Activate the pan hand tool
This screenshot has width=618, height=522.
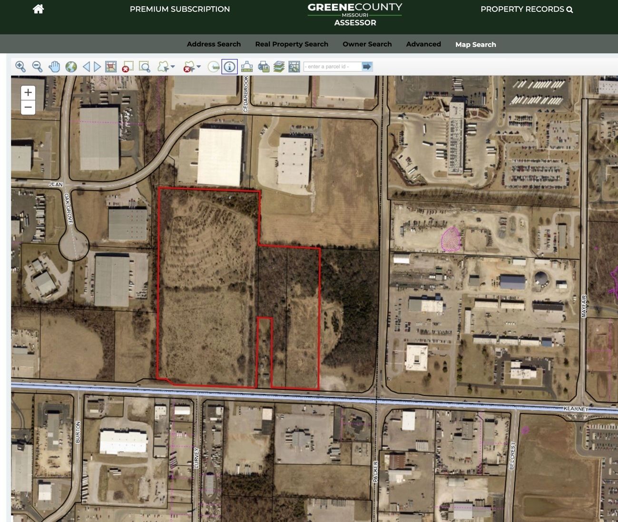tap(54, 67)
